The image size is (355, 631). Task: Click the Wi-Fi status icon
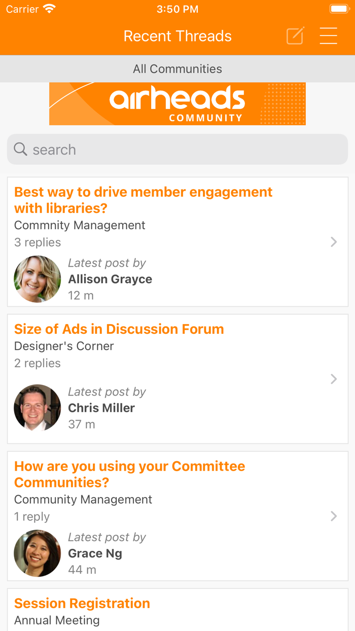[48, 8]
